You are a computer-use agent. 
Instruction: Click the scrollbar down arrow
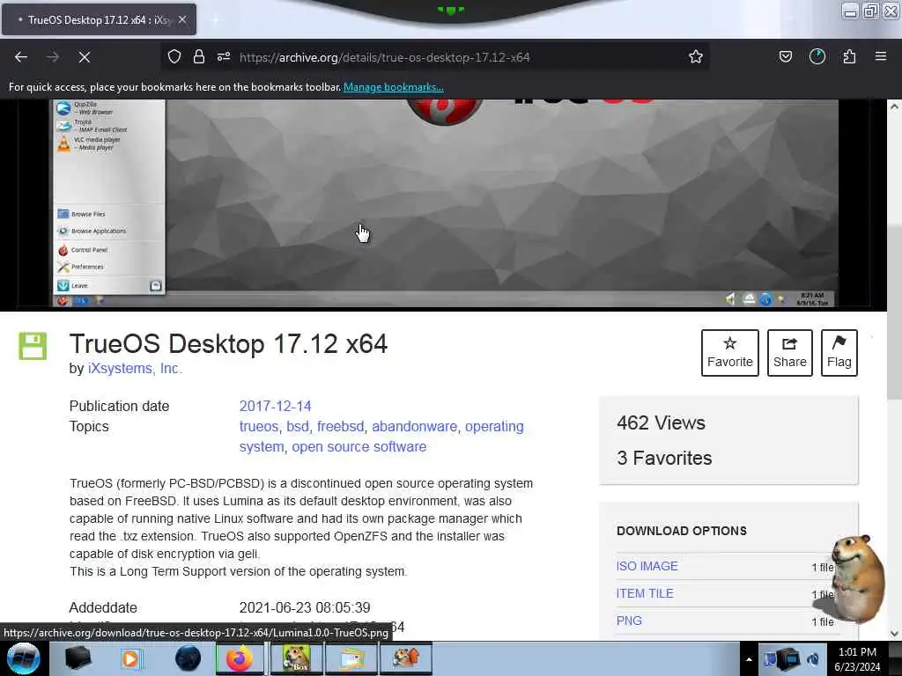click(x=894, y=634)
